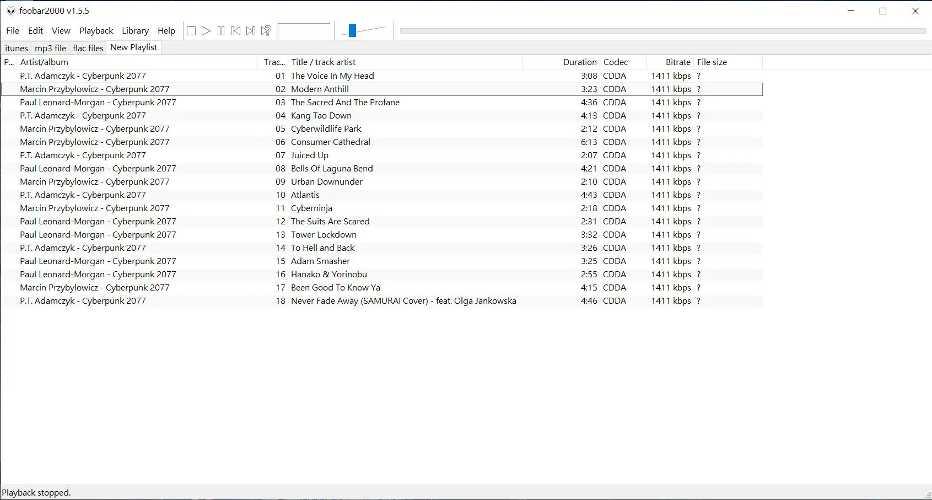
Task: Click the foobar2000 app icon in title bar
Action: point(10,11)
